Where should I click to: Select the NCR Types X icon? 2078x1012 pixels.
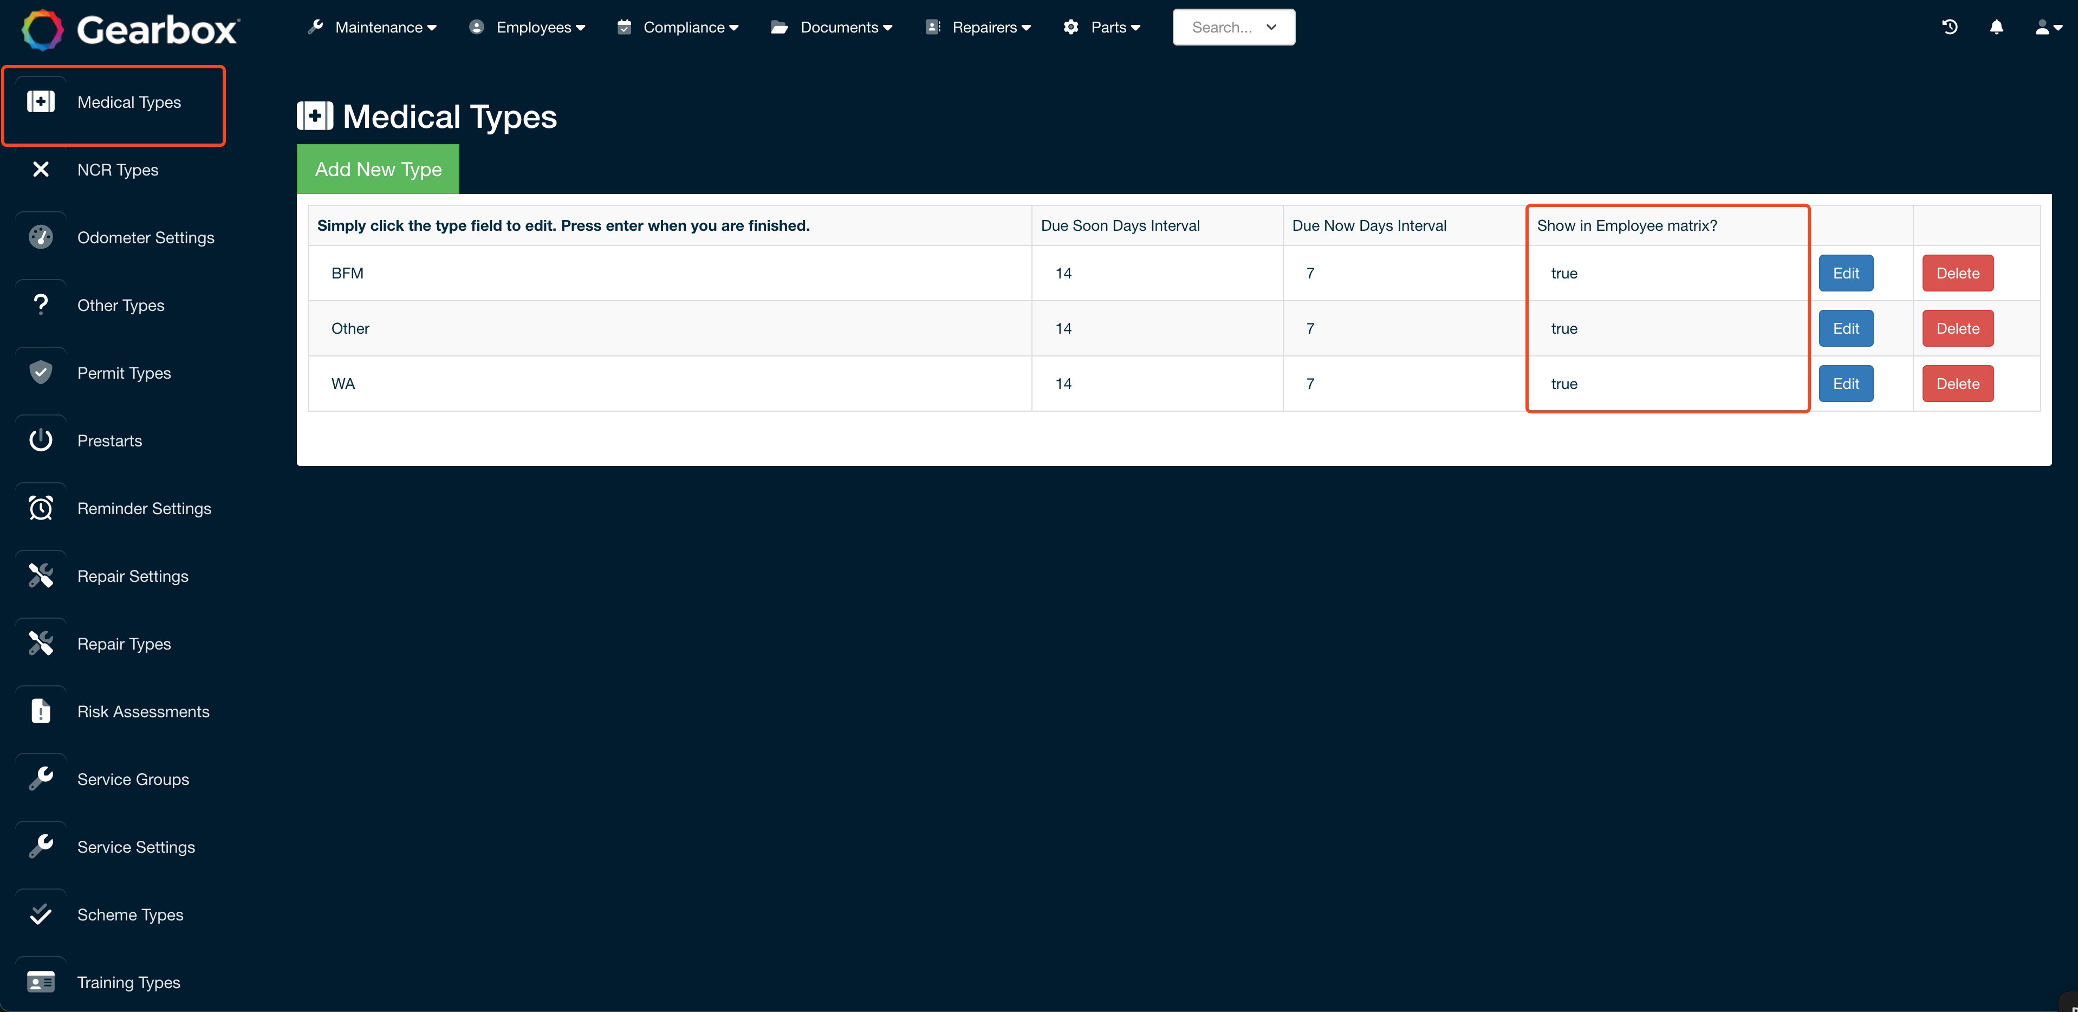click(40, 170)
